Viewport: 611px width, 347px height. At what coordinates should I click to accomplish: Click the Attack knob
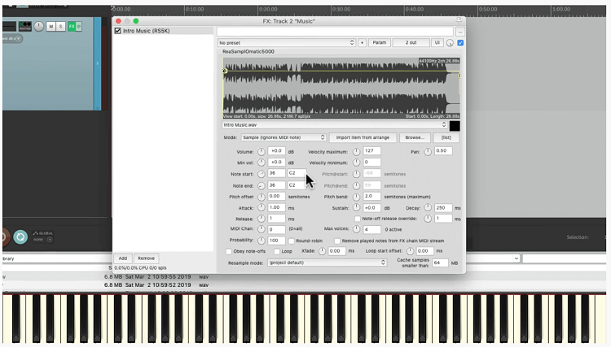click(261, 208)
